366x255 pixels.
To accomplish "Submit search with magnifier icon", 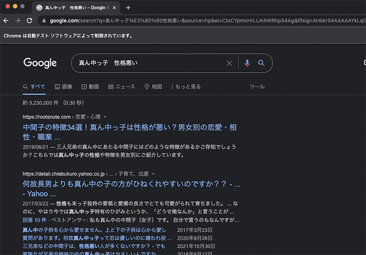I will (x=261, y=63).
